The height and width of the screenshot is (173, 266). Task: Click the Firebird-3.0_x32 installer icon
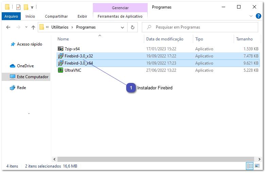pyautogui.click(x=61, y=56)
